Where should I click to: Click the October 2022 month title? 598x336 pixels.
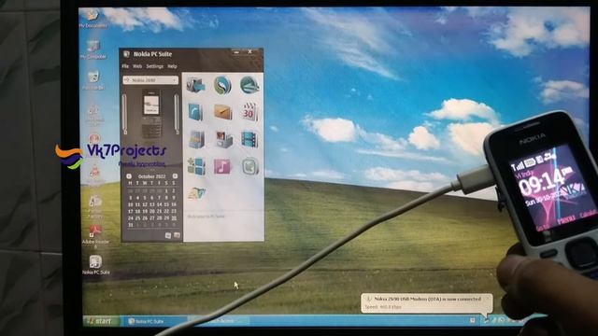tap(151, 176)
